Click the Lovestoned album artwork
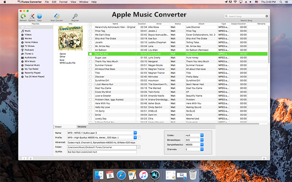Image resolution: width=292 pixels, height=182 pixels. pos(71,38)
